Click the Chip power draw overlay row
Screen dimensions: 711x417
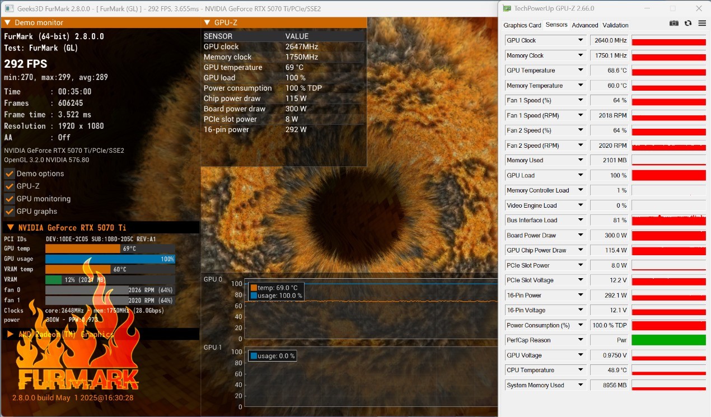284,99
